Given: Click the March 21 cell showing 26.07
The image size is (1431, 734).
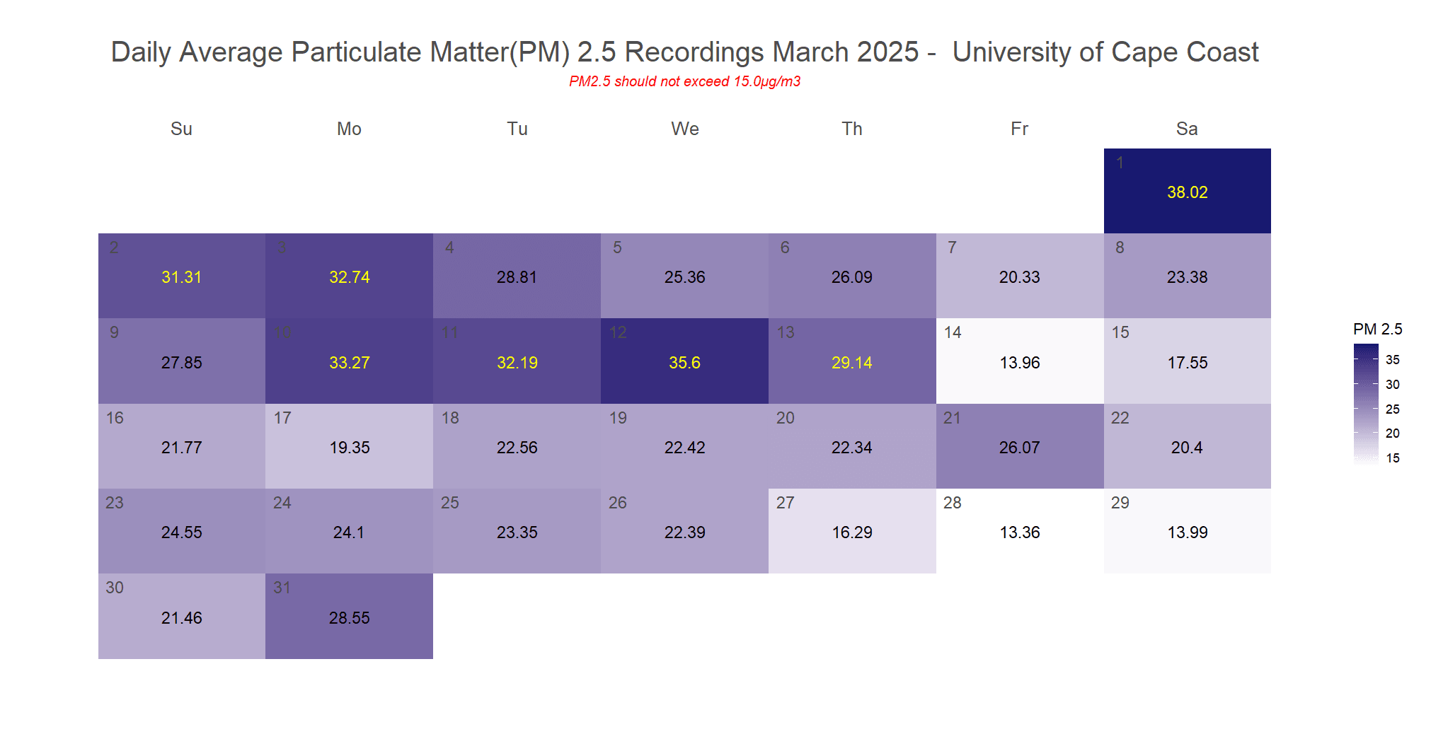Looking at the screenshot, I should click(x=1019, y=446).
